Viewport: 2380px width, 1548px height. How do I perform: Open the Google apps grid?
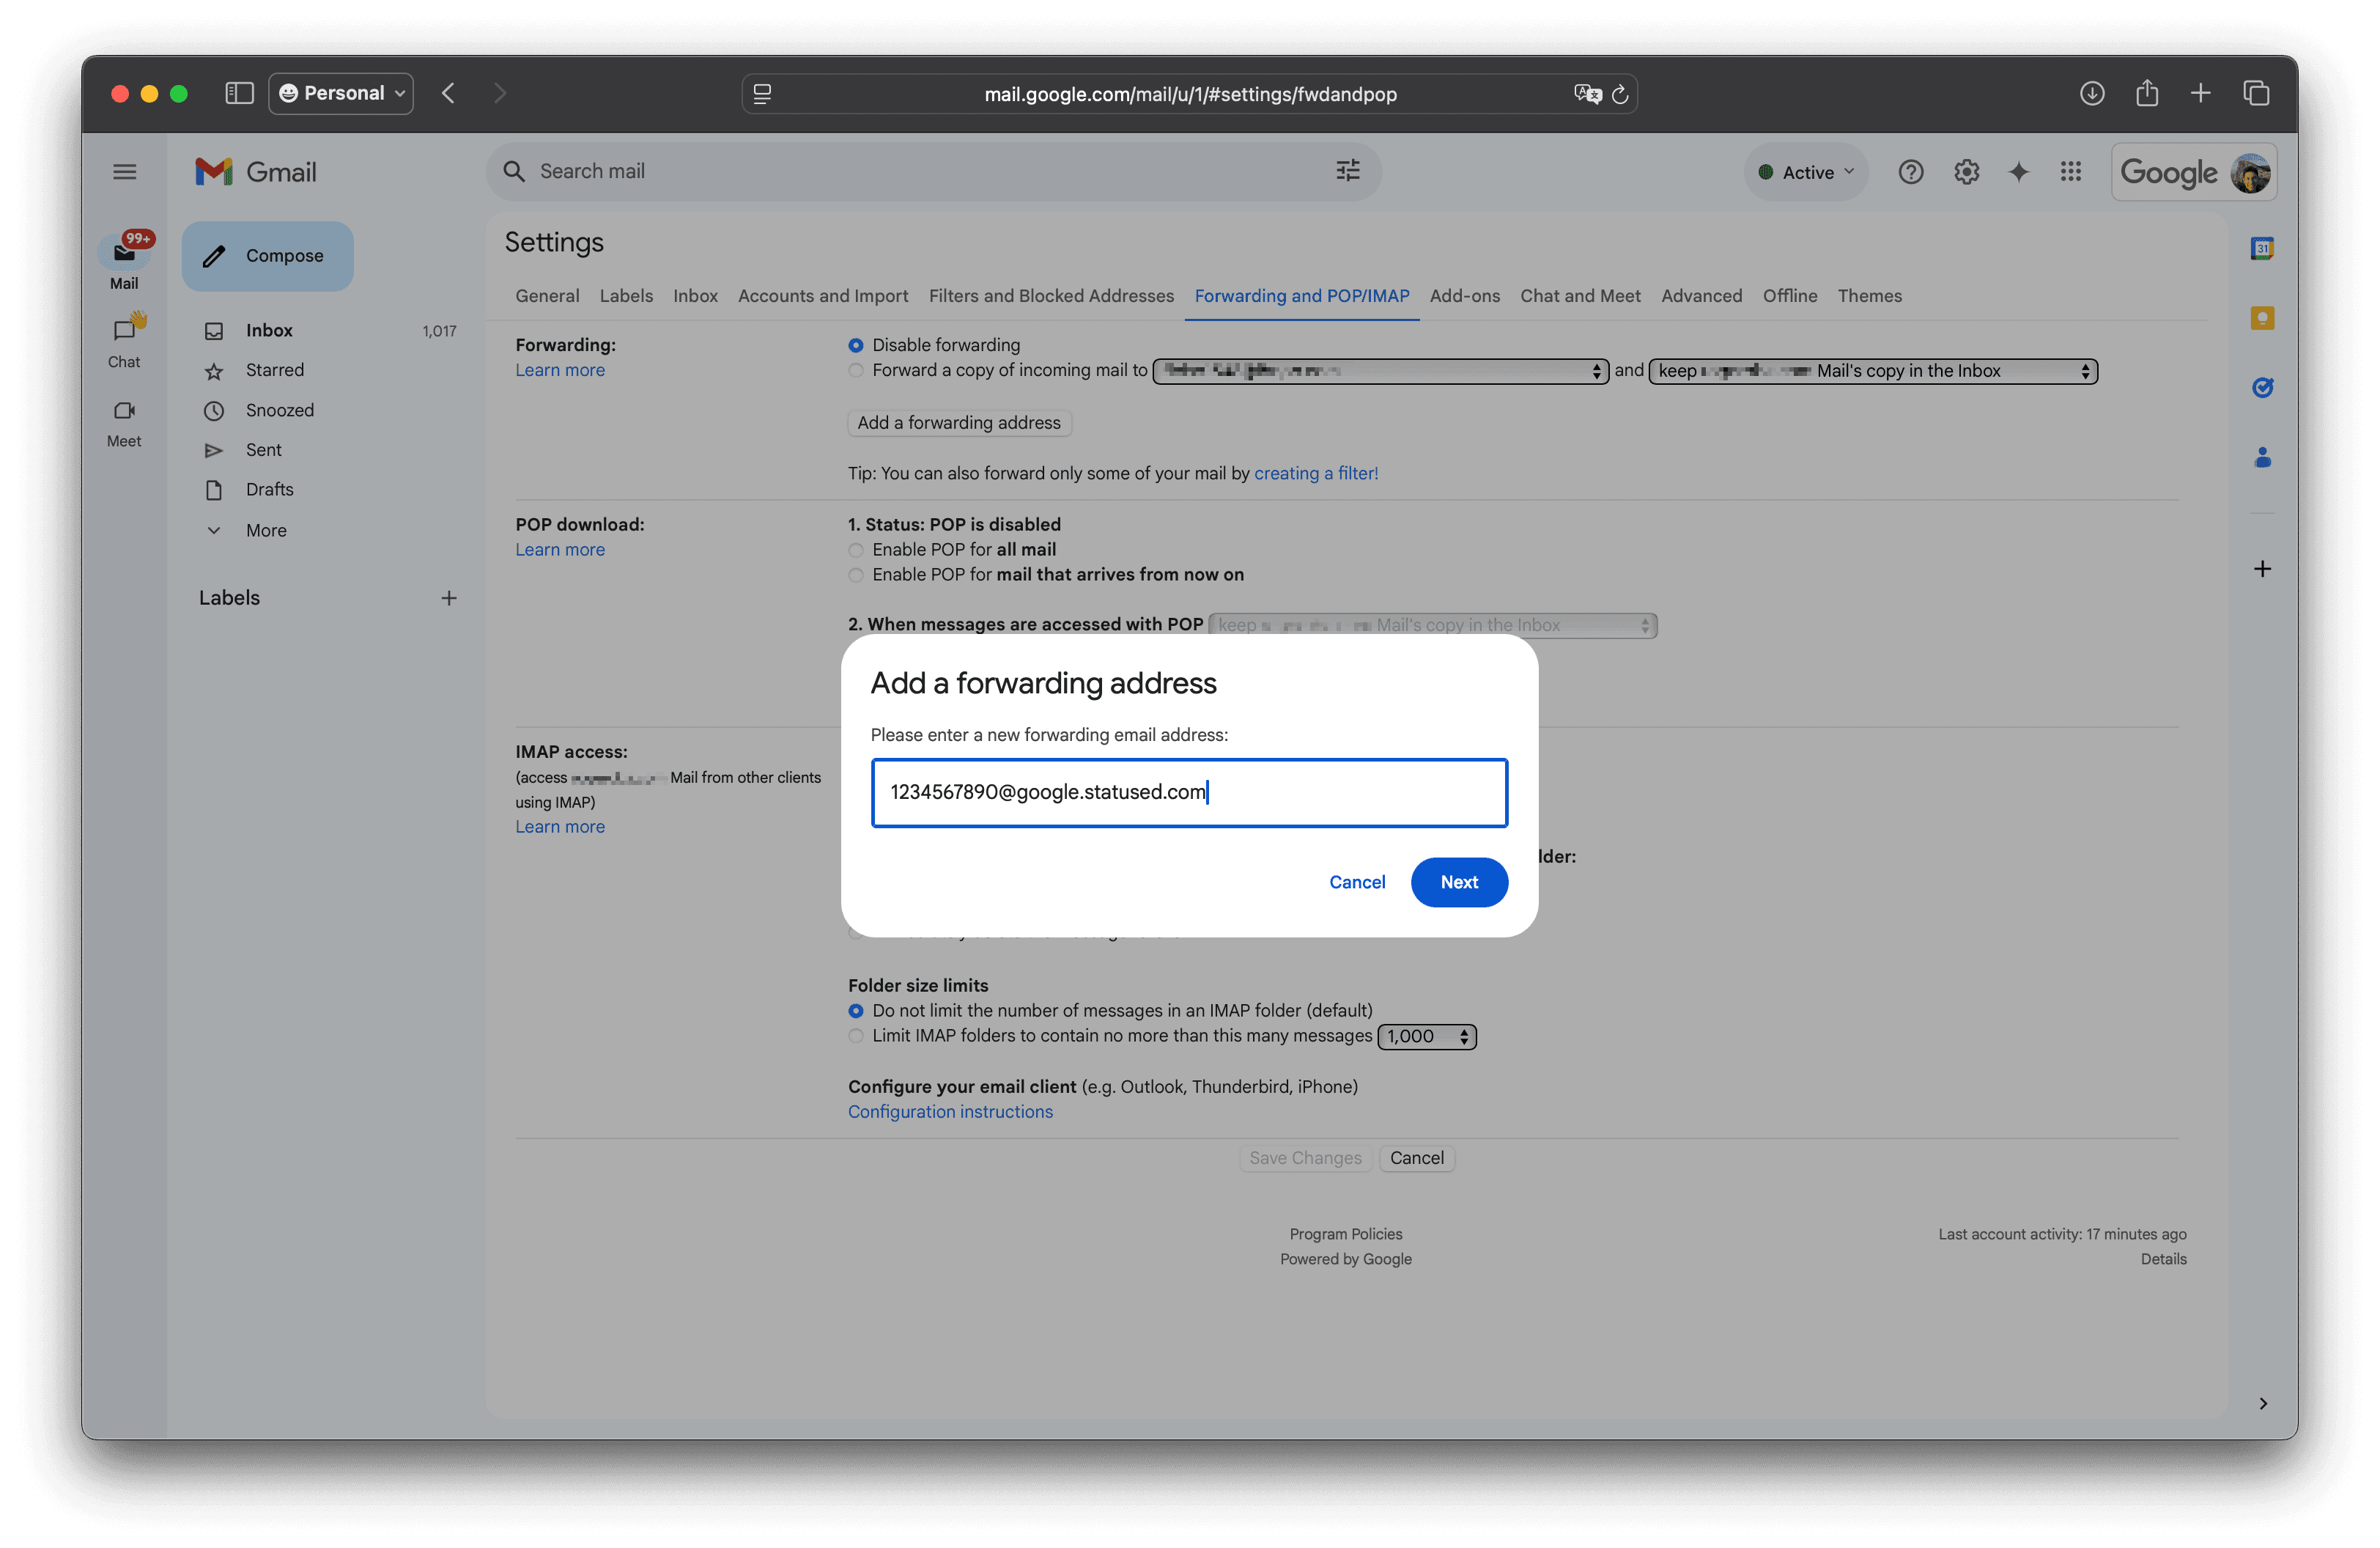[2071, 171]
